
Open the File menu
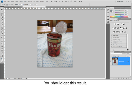point(5,2)
